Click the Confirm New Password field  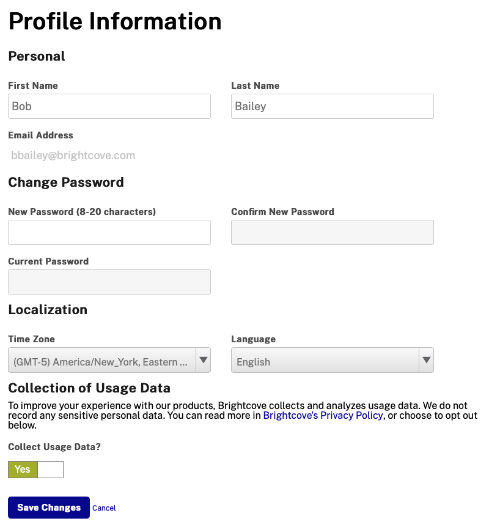click(333, 233)
